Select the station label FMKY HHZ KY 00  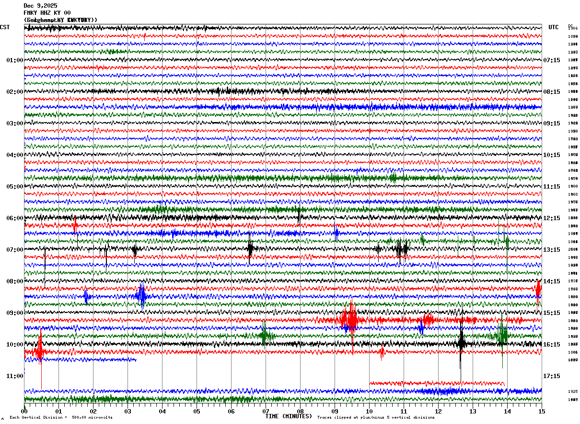(x=47, y=13)
